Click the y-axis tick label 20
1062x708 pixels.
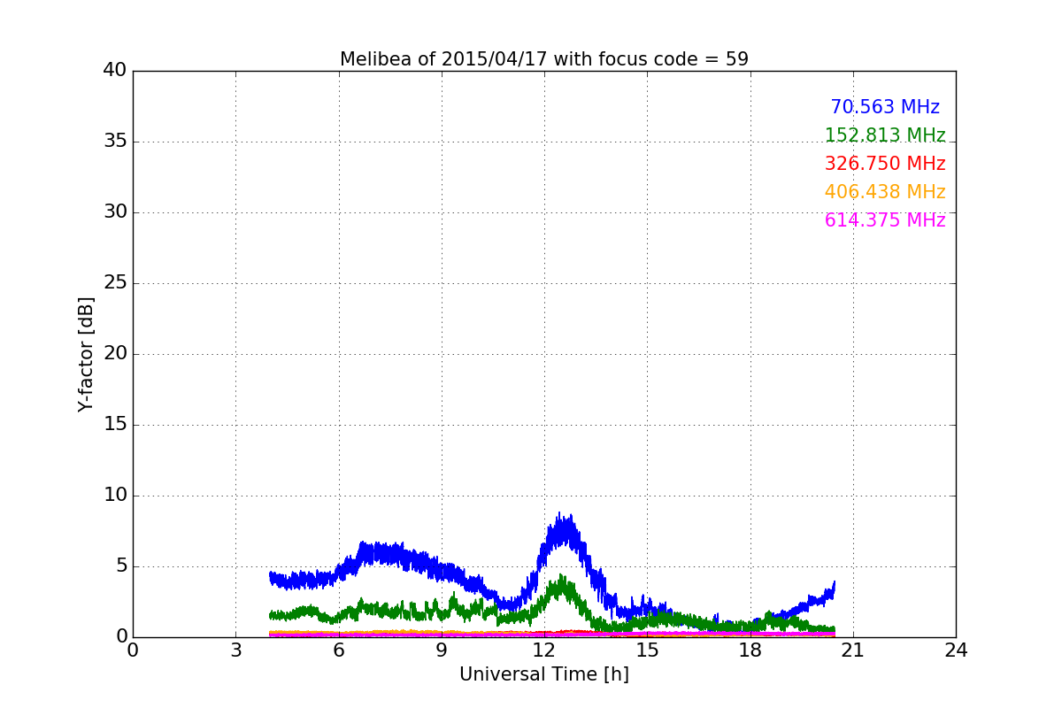[x=115, y=353]
